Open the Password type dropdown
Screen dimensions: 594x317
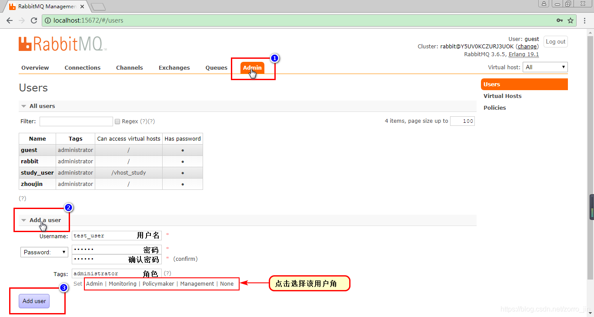click(44, 252)
